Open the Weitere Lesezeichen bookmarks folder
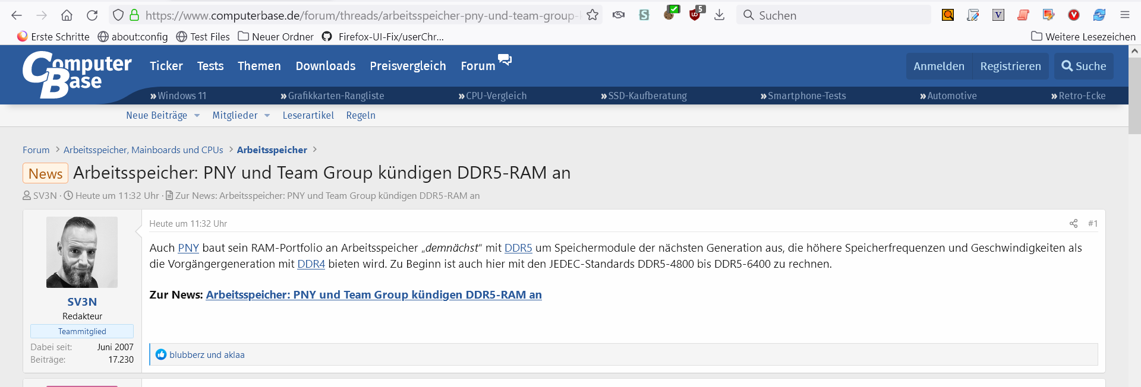Screen dimensions: 1141x387 [x=1083, y=37]
